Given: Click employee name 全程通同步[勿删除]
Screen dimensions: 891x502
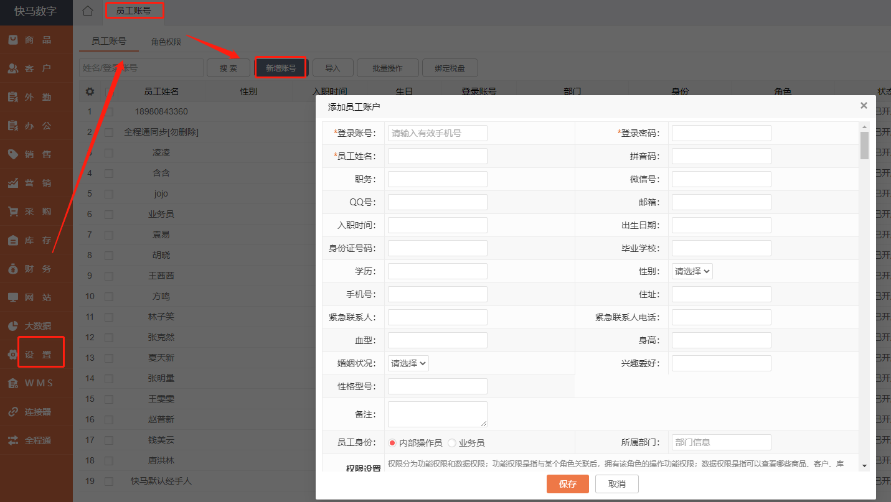Looking at the screenshot, I should [x=161, y=132].
